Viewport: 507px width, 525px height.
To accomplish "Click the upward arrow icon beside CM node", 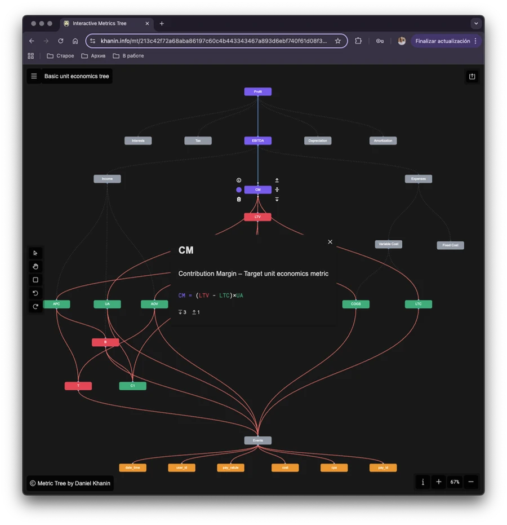I will point(277,180).
